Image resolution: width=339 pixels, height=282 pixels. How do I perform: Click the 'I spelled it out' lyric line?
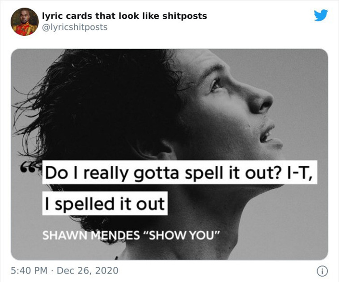pos(105,203)
